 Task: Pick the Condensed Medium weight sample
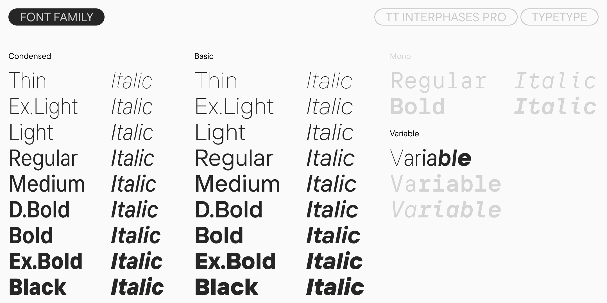[x=47, y=184]
